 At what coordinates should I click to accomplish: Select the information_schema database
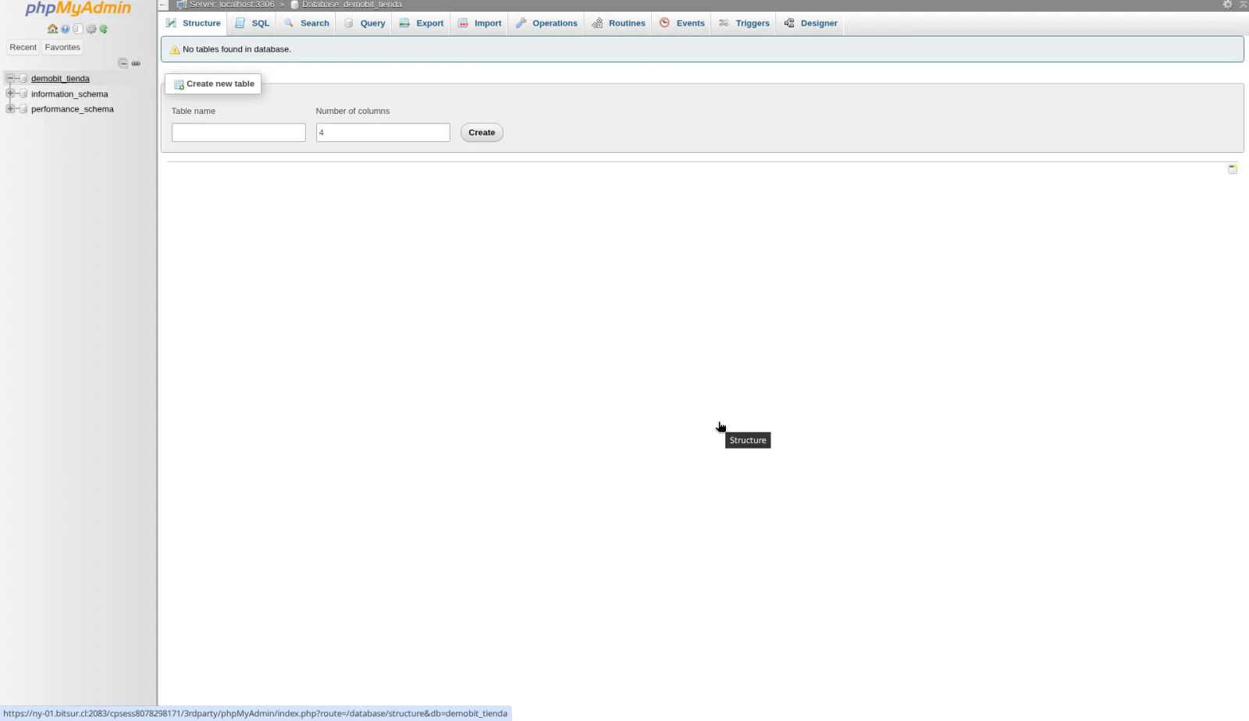(69, 94)
